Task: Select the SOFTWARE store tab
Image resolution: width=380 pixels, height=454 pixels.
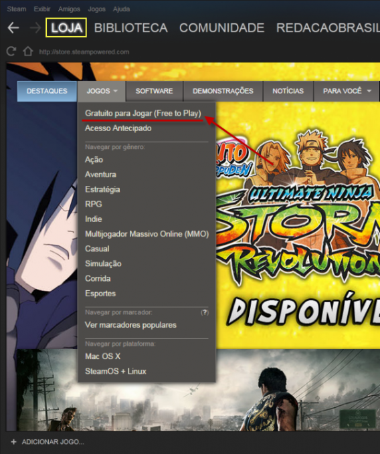Action: pos(154,91)
